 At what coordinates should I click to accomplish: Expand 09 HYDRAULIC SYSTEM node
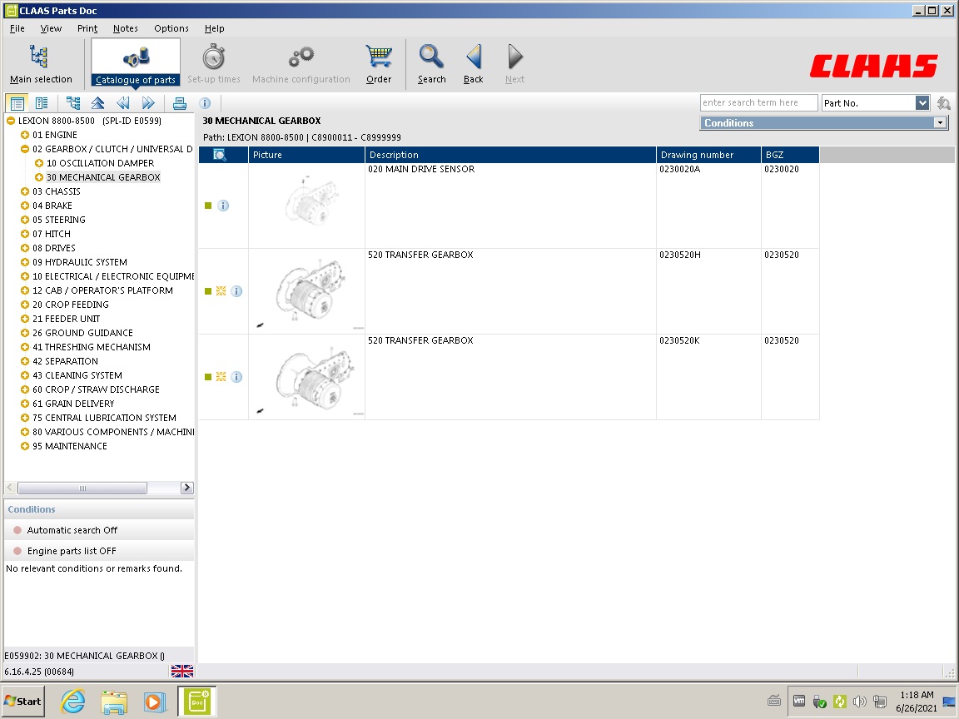tap(25, 261)
